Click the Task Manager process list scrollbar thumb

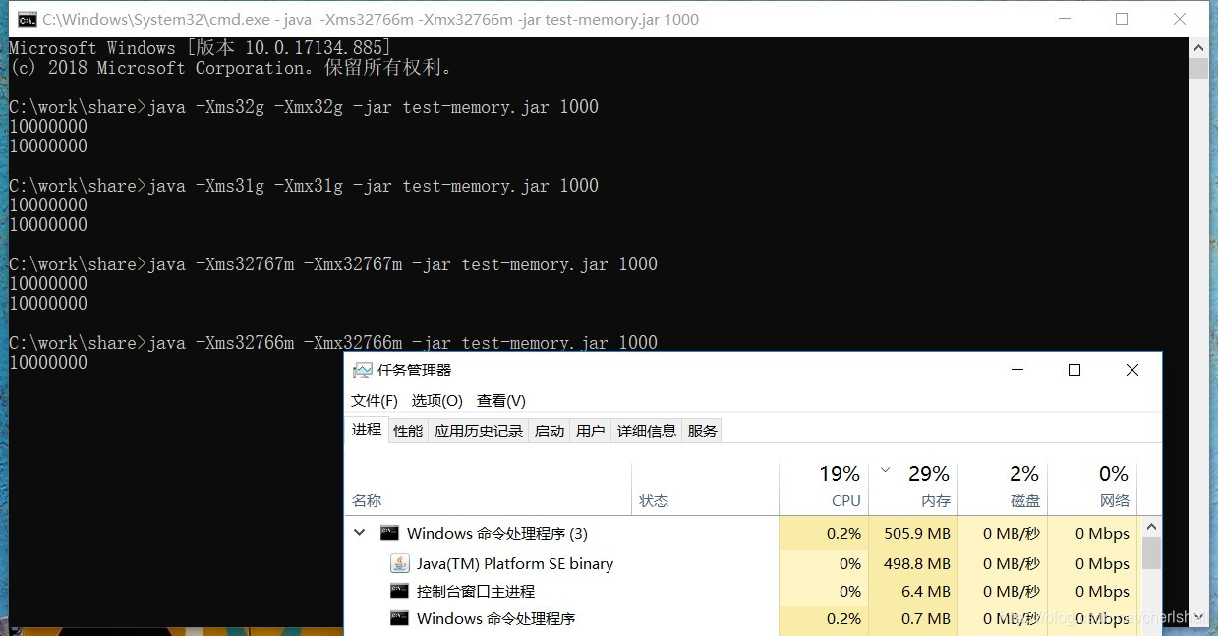pyautogui.click(x=1150, y=552)
